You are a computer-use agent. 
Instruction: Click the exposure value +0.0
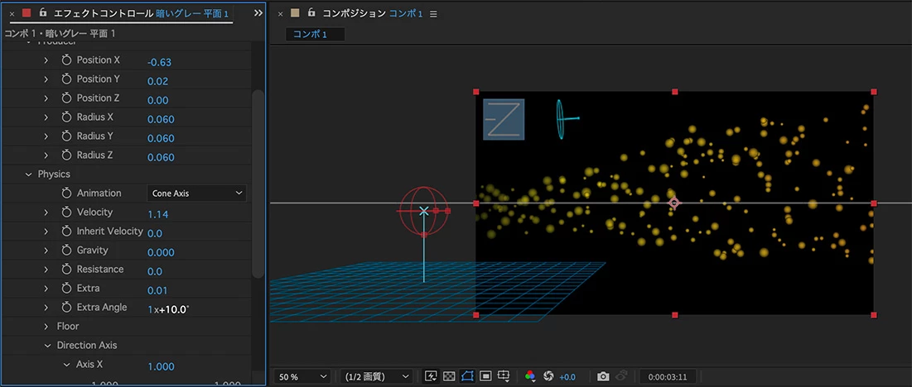tap(567, 377)
